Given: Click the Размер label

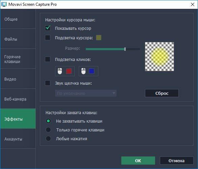Looking at the screenshot, I should [x=73, y=48].
